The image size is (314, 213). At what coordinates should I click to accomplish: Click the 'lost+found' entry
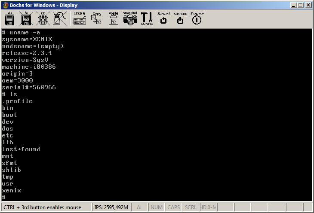pyautogui.click(x=21, y=149)
